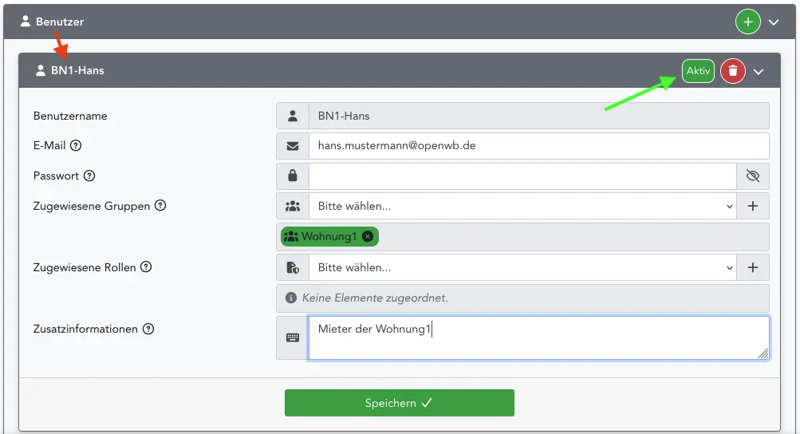The width and height of the screenshot is (800, 434).
Task: Click the Passwort help question mark icon
Action: click(89, 176)
